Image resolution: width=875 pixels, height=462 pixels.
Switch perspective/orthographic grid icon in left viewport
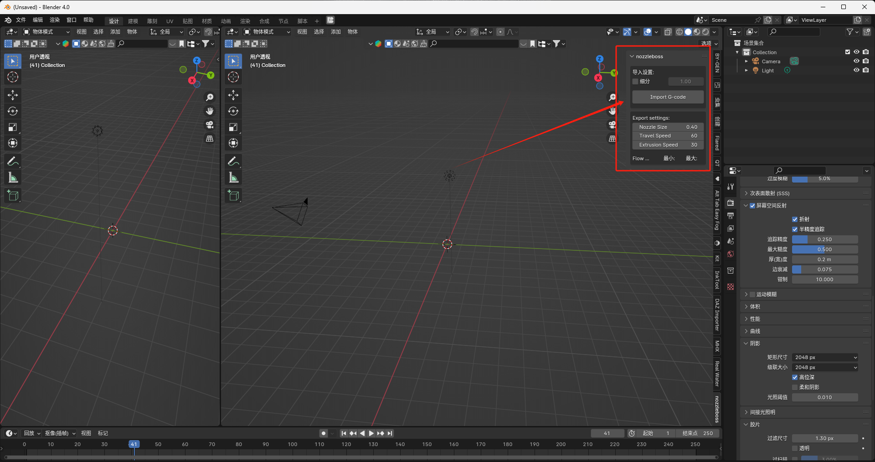tap(210, 138)
